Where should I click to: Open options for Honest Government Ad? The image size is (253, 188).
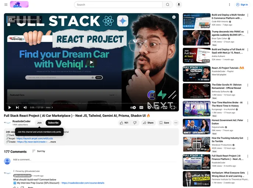click(x=248, y=121)
